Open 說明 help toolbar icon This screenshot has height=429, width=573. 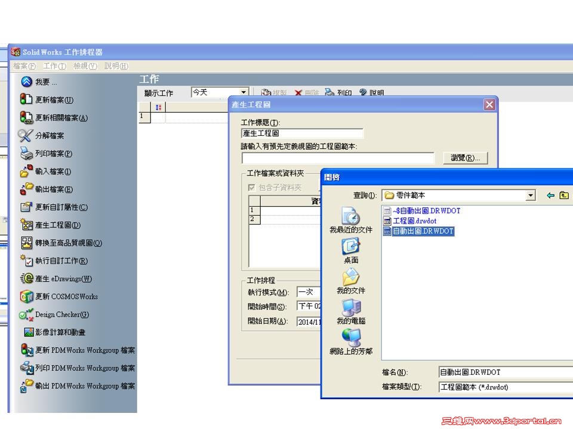click(x=362, y=92)
